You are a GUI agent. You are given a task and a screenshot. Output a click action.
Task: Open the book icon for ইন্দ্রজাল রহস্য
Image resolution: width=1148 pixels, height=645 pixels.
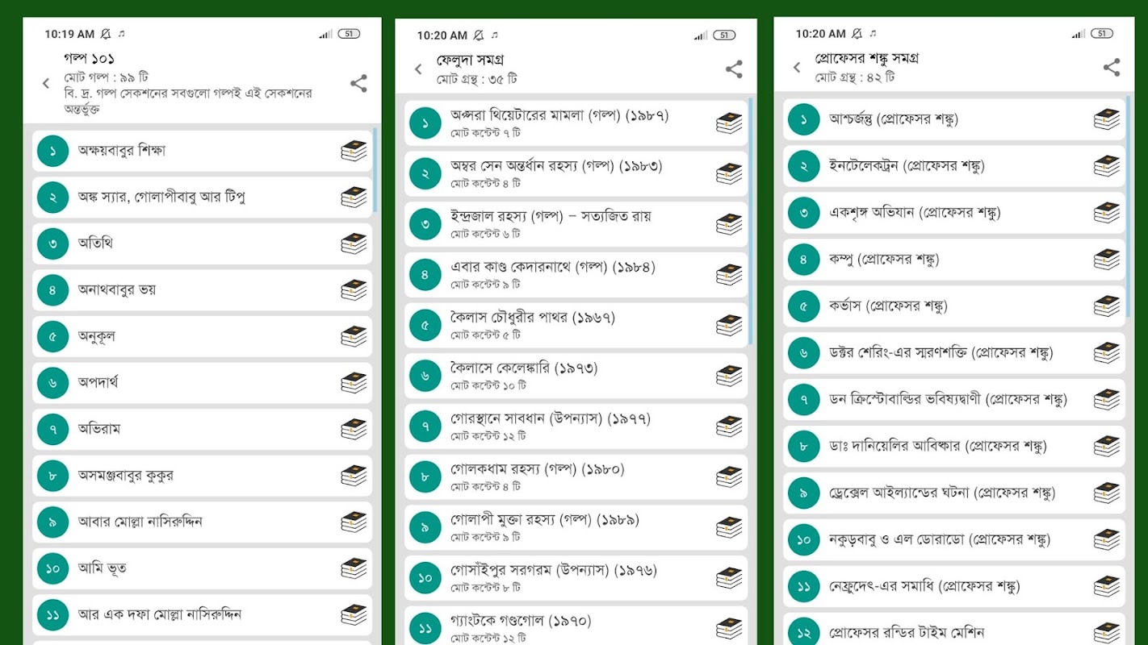pyautogui.click(x=729, y=224)
